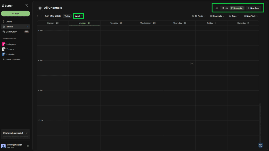Image resolution: width=269 pixels, height=151 pixels.
Task: Switch to List view
Action: tap(225, 8)
